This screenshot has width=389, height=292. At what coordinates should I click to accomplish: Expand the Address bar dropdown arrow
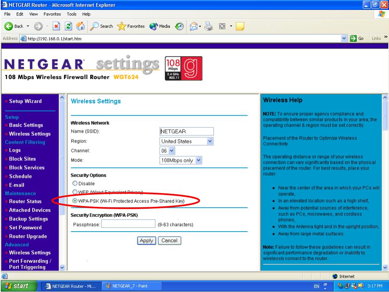pyautogui.click(x=344, y=38)
